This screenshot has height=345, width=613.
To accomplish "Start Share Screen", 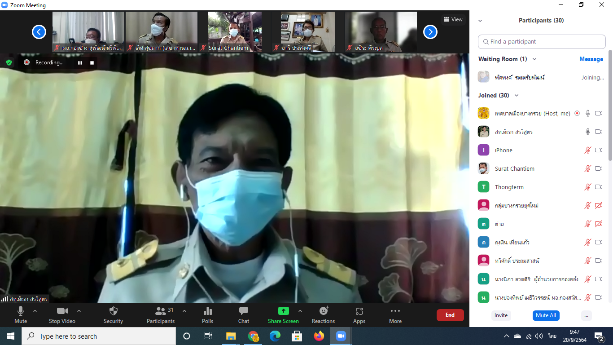I will click(x=283, y=314).
